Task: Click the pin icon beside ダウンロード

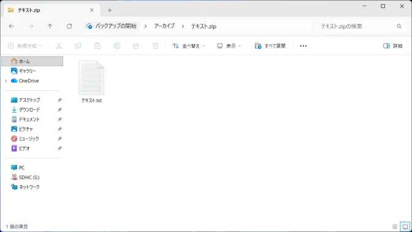Action: [x=59, y=110]
